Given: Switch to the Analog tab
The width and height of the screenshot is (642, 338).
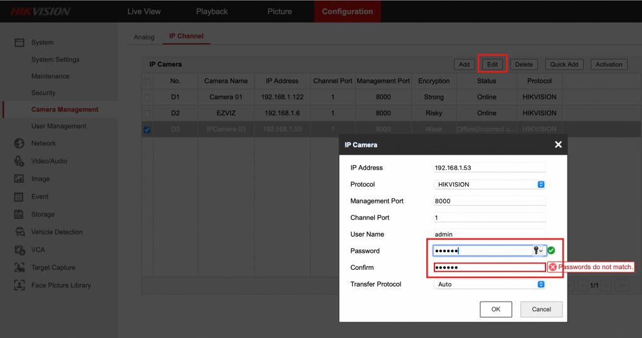Looking at the screenshot, I should click(144, 37).
